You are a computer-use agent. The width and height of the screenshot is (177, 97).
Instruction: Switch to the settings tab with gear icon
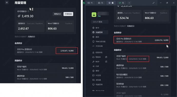[111, 3]
